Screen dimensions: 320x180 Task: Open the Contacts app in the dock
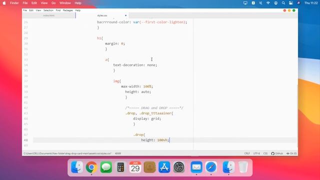click(149, 167)
